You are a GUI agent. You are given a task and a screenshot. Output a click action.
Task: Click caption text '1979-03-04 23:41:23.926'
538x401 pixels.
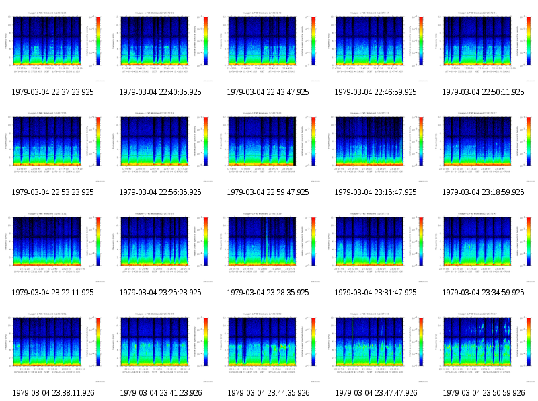(161, 393)
